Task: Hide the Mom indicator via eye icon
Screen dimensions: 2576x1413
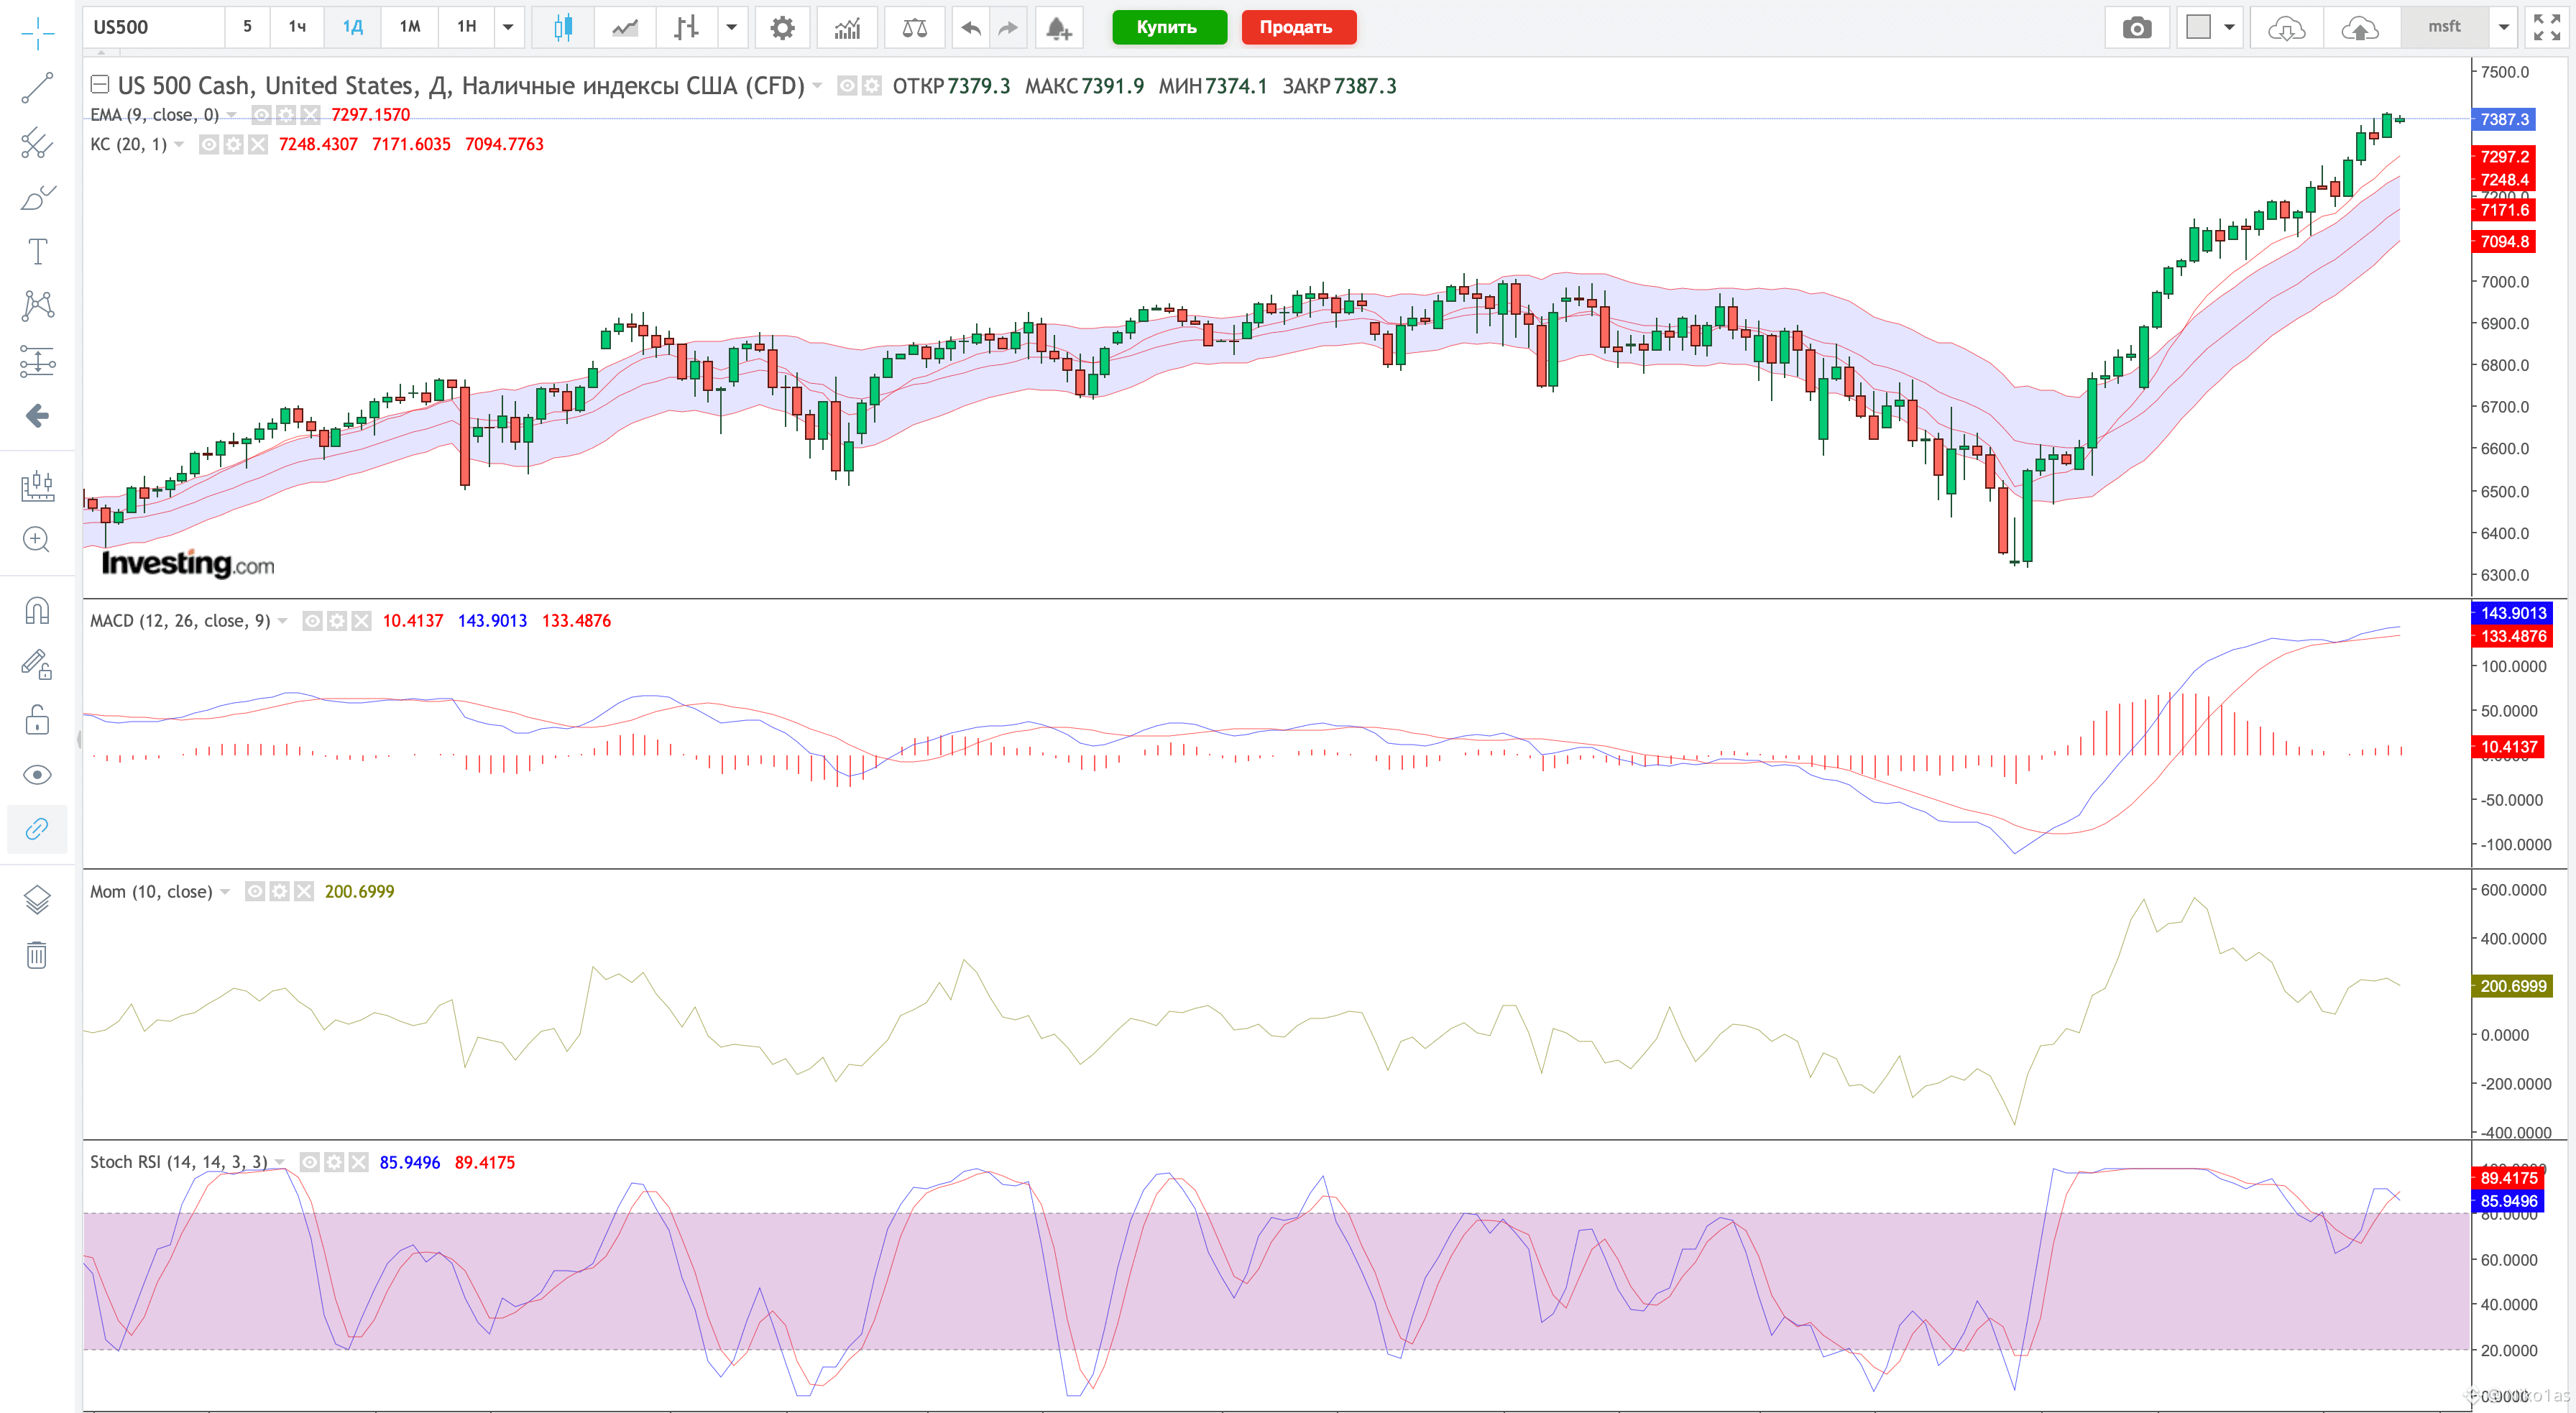Action: click(255, 891)
